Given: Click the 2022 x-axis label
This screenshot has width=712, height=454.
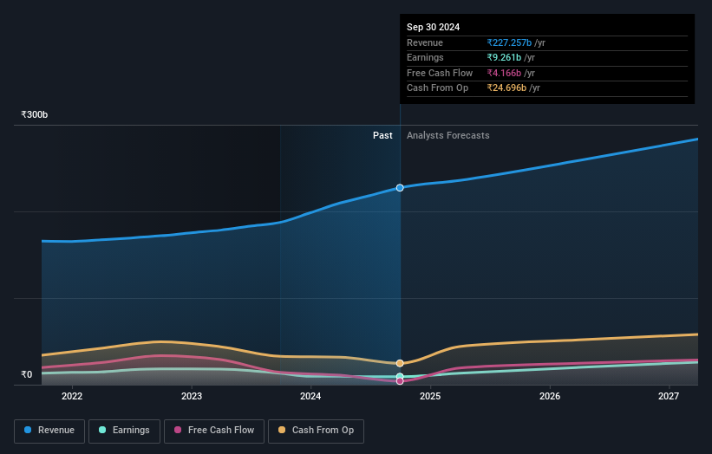Looking at the screenshot, I should [72, 397].
